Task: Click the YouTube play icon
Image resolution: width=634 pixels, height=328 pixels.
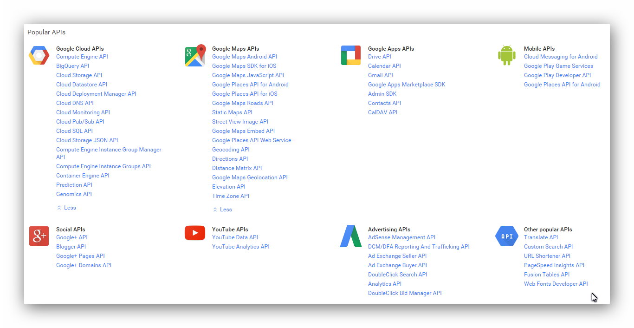Action: pyautogui.click(x=195, y=233)
